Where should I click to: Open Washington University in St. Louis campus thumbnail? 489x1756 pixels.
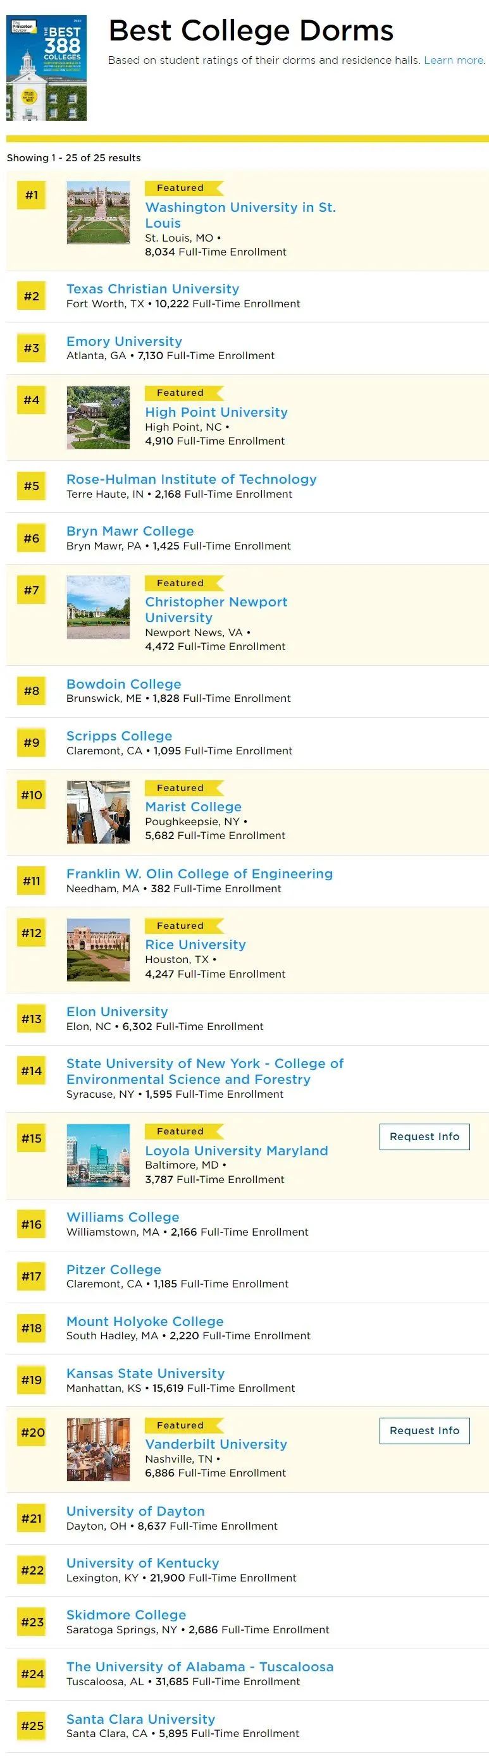(98, 212)
